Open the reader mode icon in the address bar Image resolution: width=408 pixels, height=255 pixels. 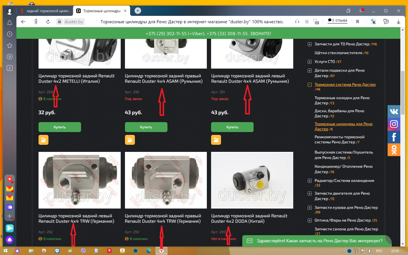(x=307, y=22)
